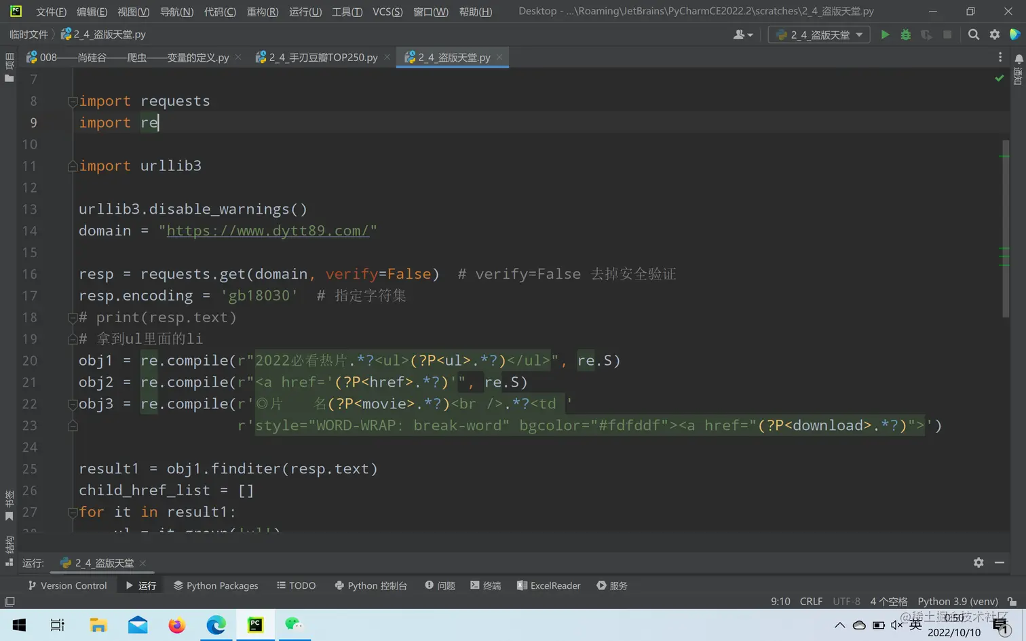The height and width of the screenshot is (641, 1026).
Task: Open the 服务 services tool window
Action: tap(612, 585)
